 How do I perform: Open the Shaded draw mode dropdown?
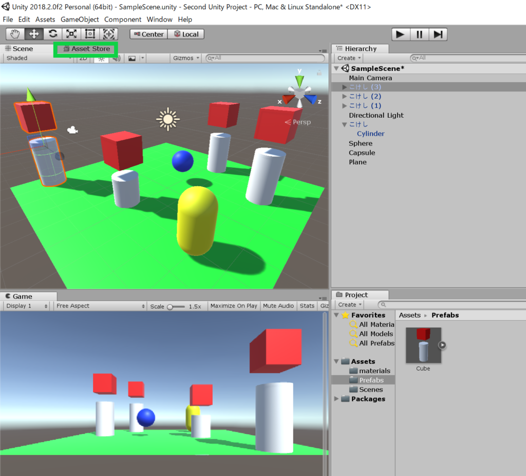(x=31, y=58)
